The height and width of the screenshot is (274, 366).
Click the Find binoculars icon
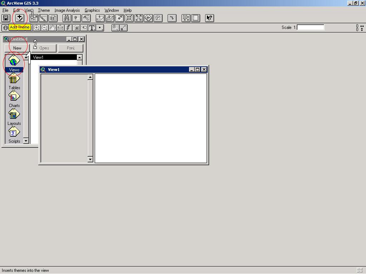coord(67,18)
